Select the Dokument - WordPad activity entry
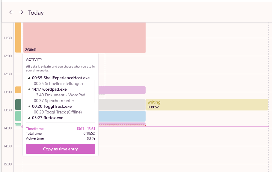The image size is (272, 172). point(59,95)
